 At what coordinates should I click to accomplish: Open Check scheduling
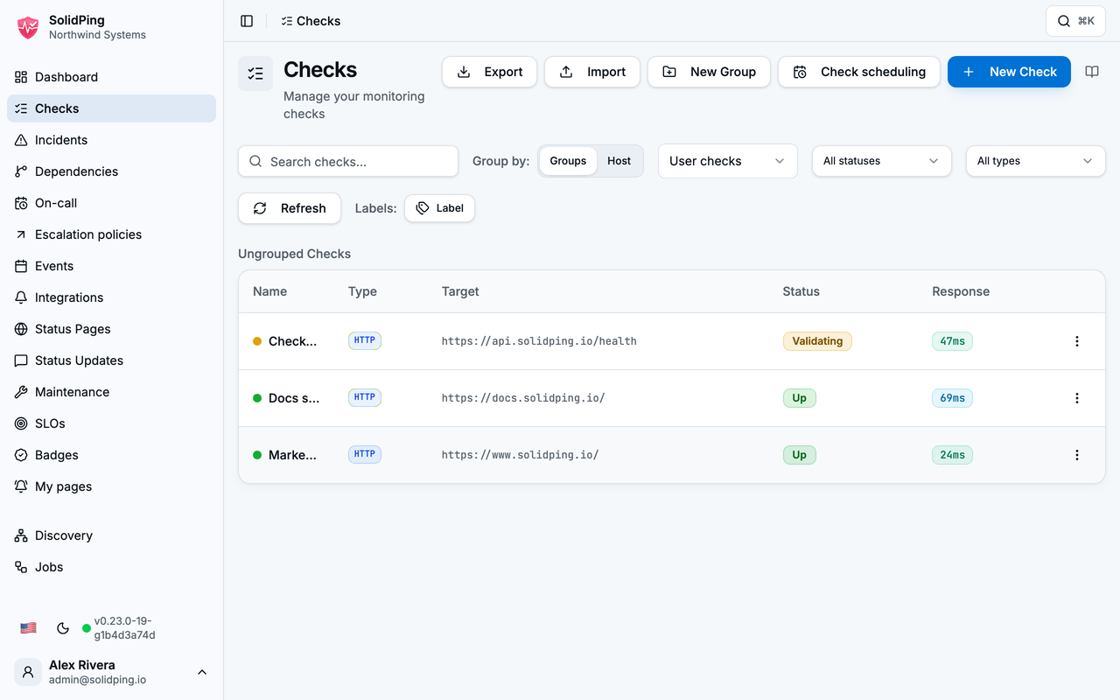point(859,72)
